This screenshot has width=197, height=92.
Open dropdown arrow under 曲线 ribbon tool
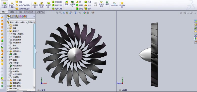point(107,9)
